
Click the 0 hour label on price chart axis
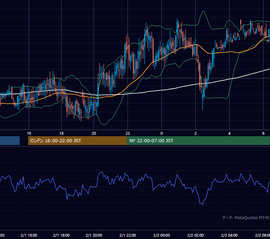click(x=162, y=133)
